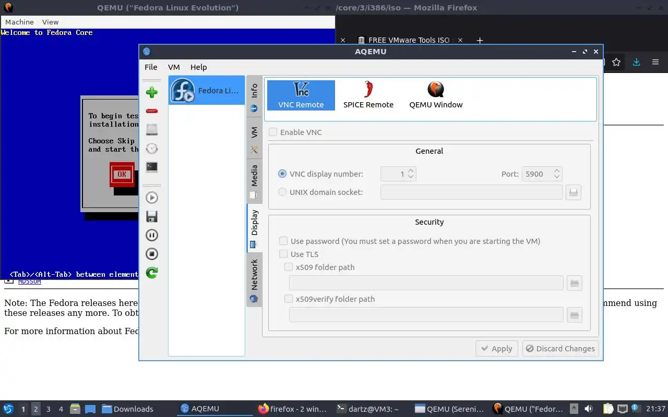The height and width of the screenshot is (417, 668).
Task: Click the MD5SUM link in Firefox page
Action: [29, 281]
